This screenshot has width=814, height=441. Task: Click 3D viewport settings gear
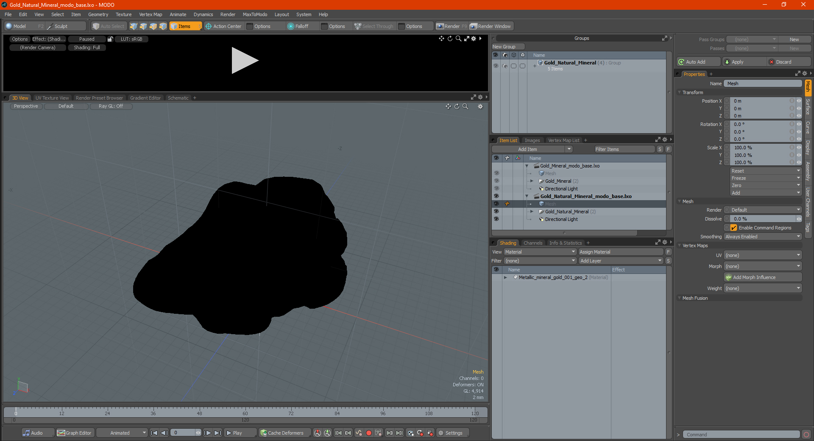pos(480,106)
